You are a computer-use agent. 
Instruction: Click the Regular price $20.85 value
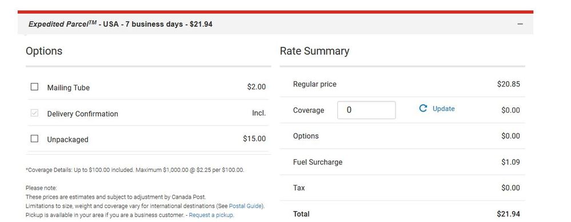click(x=508, y=84)
